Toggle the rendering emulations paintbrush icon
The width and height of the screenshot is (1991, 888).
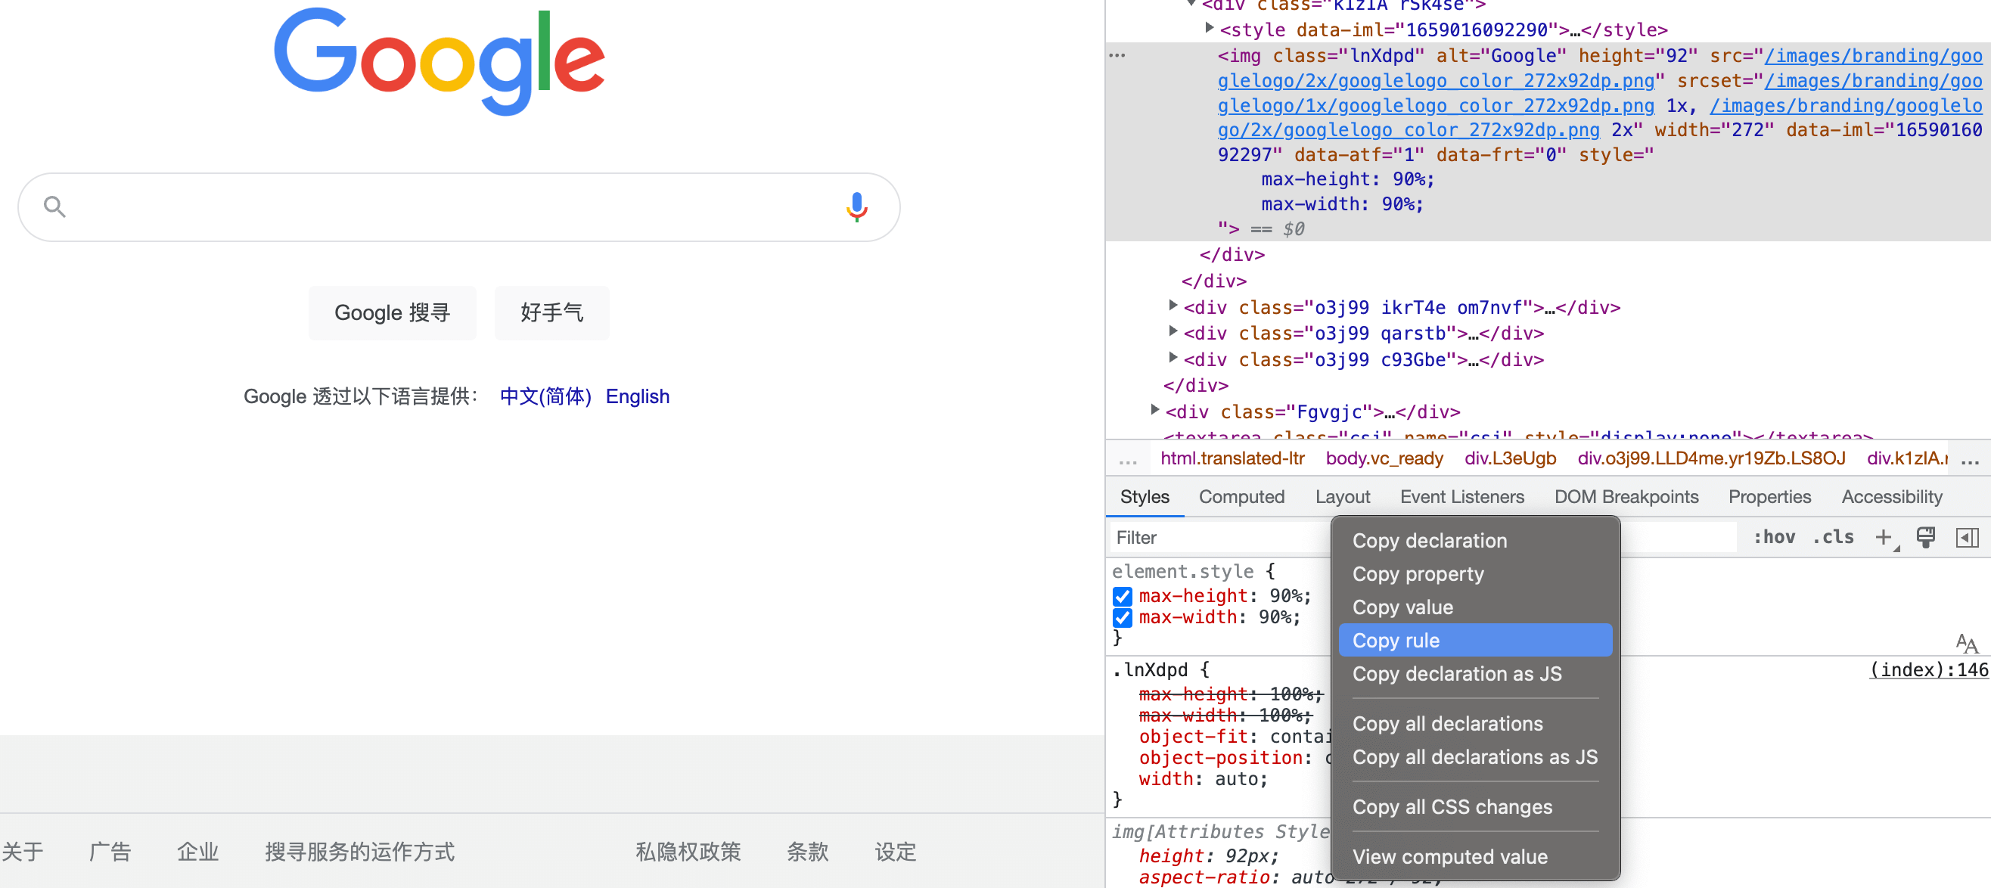(x=1925, y=537)
